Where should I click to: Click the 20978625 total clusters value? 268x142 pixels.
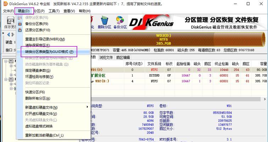225,121
